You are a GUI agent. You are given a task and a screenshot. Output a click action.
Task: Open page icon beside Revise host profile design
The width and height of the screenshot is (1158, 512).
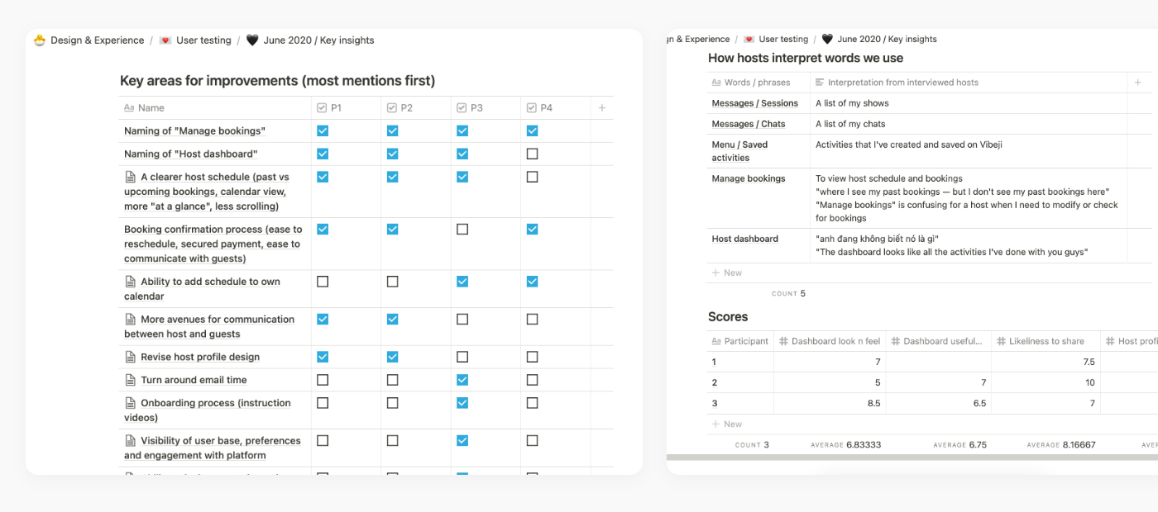(130, 357)
